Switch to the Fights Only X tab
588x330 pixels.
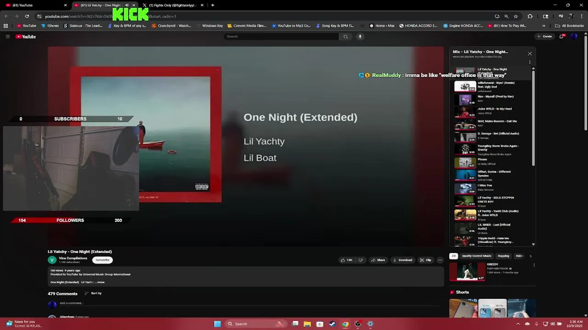(173, 5)
